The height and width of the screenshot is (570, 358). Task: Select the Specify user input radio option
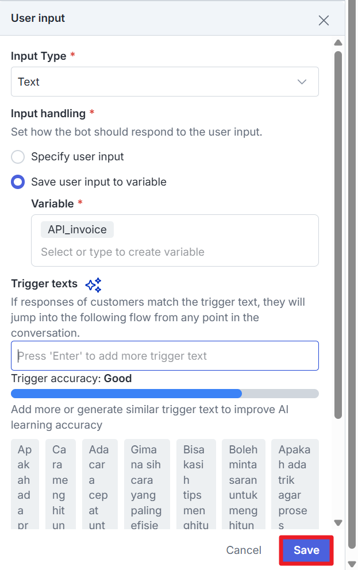(18, 157)
